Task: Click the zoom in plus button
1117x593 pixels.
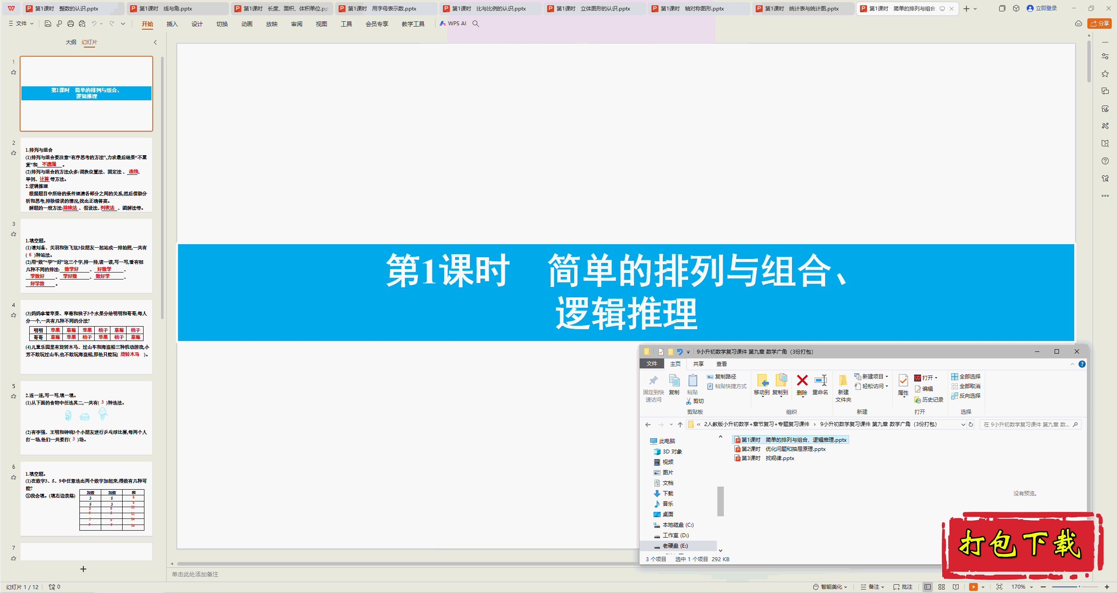Action: 1107,587
